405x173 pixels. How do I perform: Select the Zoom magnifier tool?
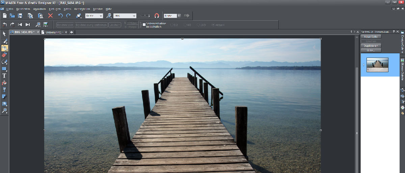4,111
